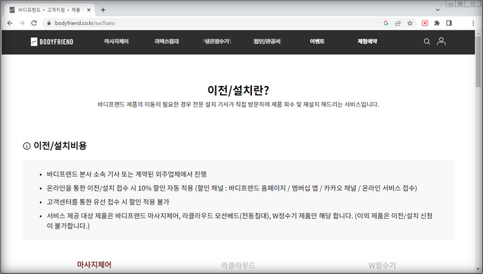Open the 라텍스침대 navigation menu
The image size is (483, 274).
(166, 41)
